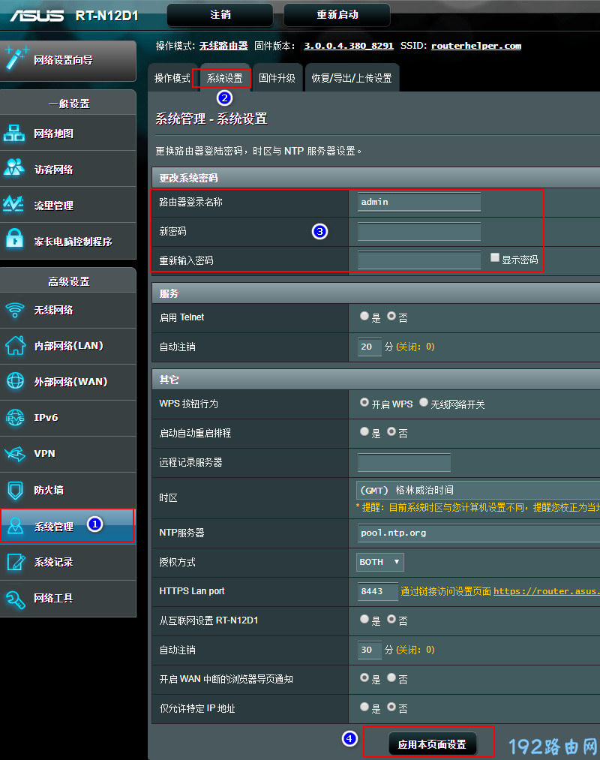Open the 防火墙 firewall shield icon
Viewport: 600px width, 760px height.
pos(15,490)
